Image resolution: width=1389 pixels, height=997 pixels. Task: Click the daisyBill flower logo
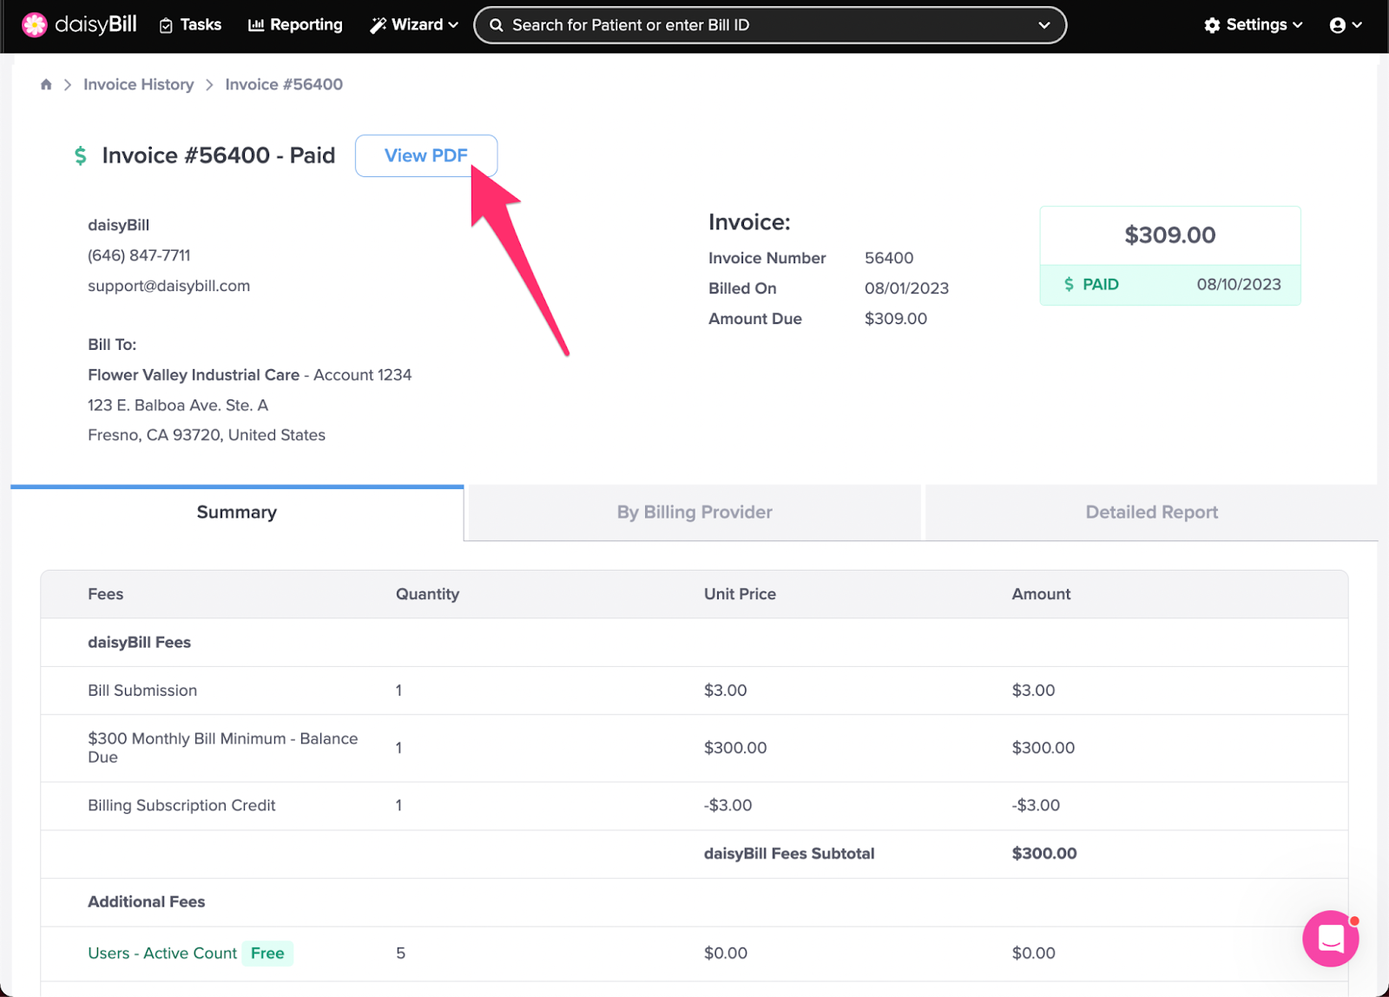pyautogui.click(x=35, y=25)
